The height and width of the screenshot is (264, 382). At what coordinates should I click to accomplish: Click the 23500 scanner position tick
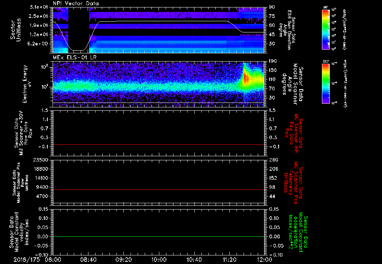[40, 160]
